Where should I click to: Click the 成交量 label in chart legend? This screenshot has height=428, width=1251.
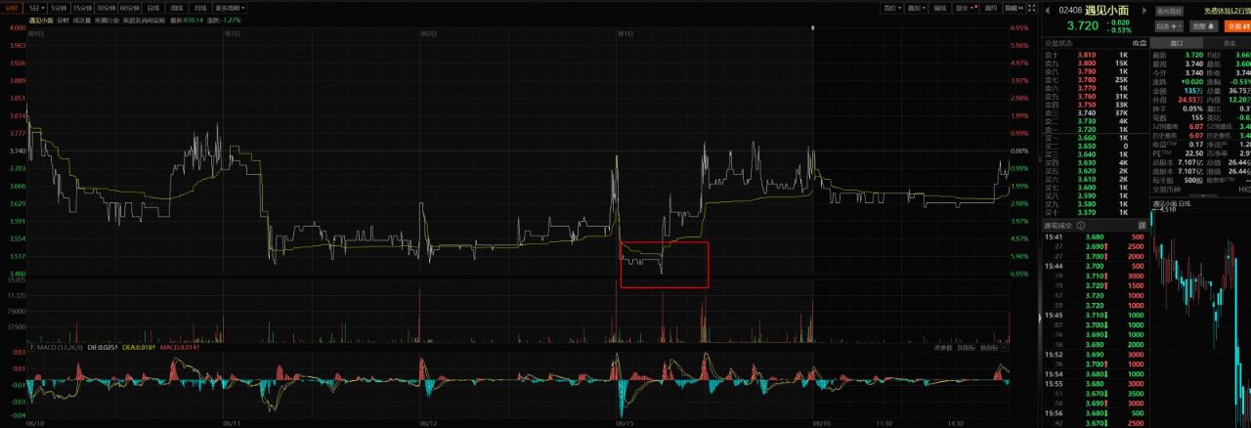point(82,20)
